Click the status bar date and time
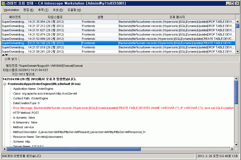Image resolution: width=241 pixels, height=160 pixels. tap(218, 156)
